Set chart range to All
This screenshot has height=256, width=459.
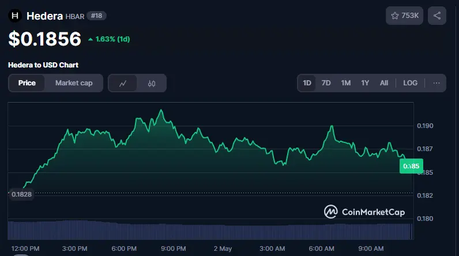[384, 83]
